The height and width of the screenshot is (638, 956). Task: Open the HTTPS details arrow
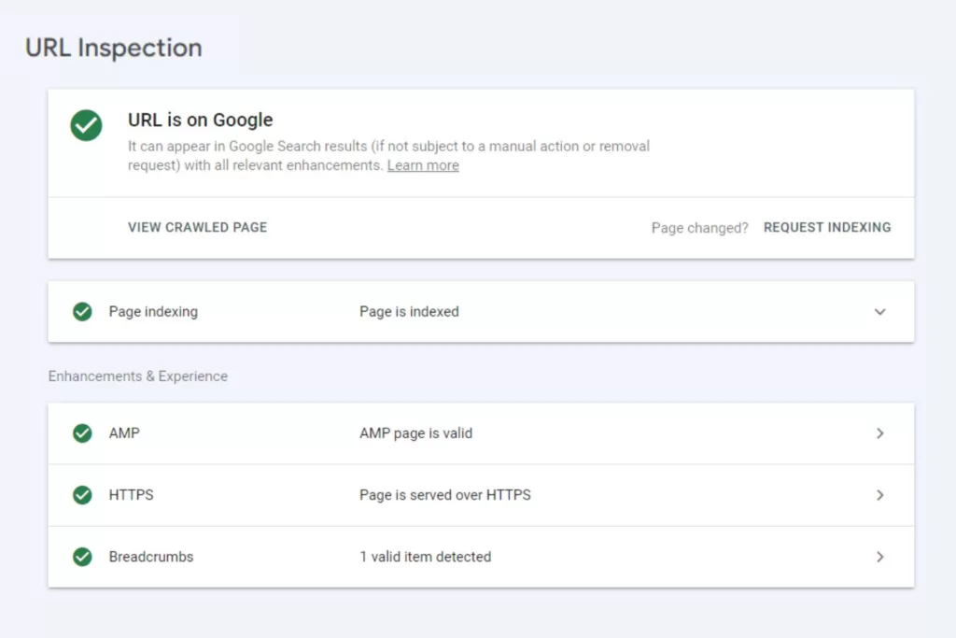879,495
